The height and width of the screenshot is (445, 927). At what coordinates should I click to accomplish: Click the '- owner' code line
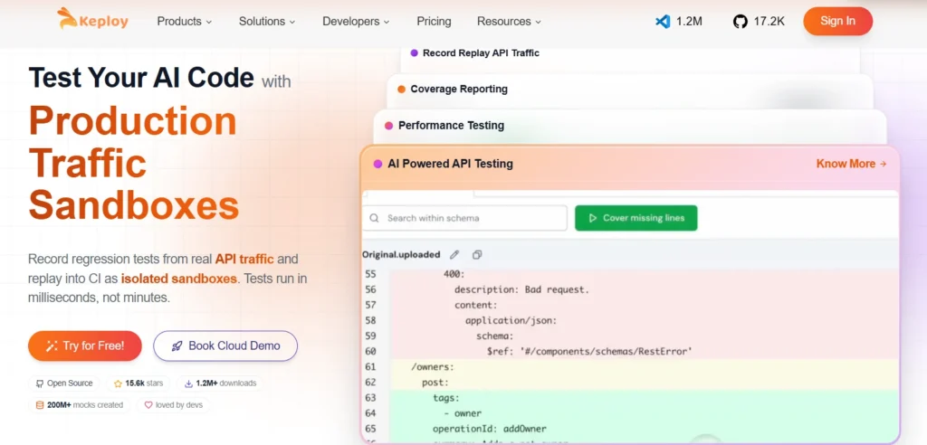[x=463, y=413]
